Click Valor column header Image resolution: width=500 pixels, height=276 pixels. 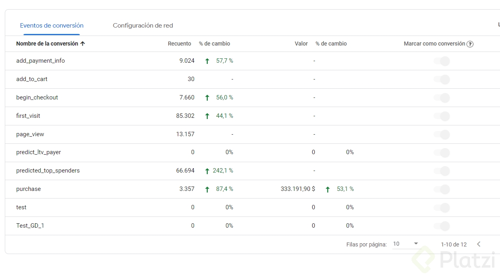[301, 44]
